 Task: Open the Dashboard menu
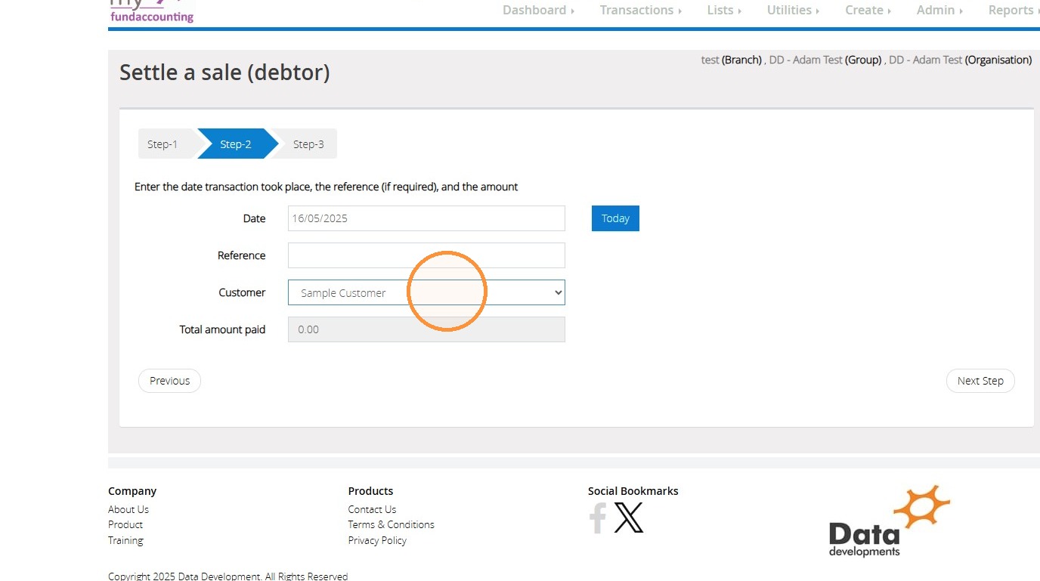[x=538, y=10]
